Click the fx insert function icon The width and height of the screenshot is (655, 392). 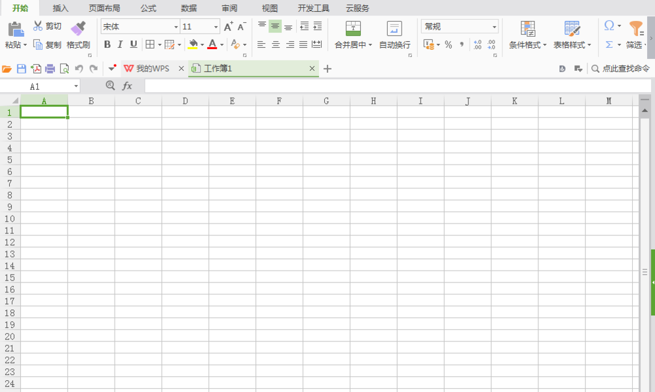[127, 86]
